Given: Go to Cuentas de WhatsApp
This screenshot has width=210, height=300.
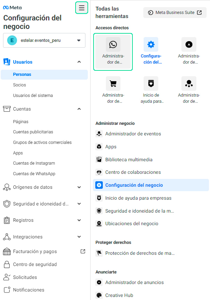Looking at the screenshot, I should [x=34, y=174].
